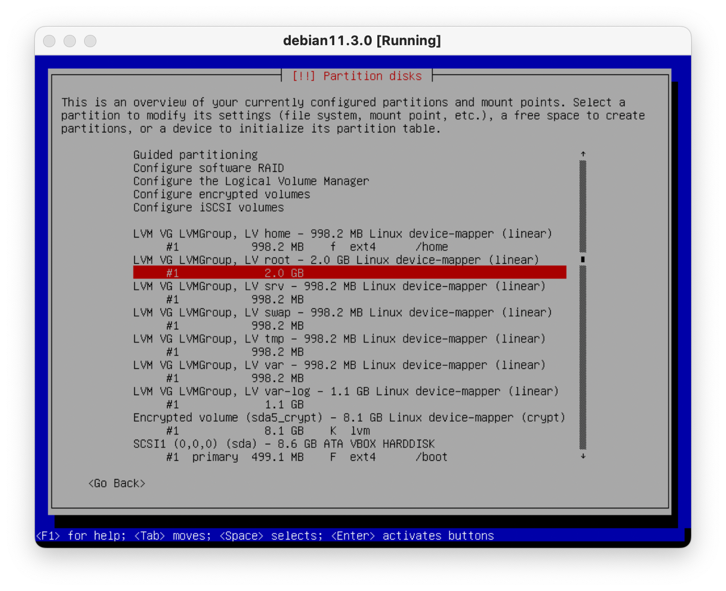726x591 pixels.
Task: Choose LV var-log 1.1 GB partition row
Action: pyautogui.click(x=235, y=405)
